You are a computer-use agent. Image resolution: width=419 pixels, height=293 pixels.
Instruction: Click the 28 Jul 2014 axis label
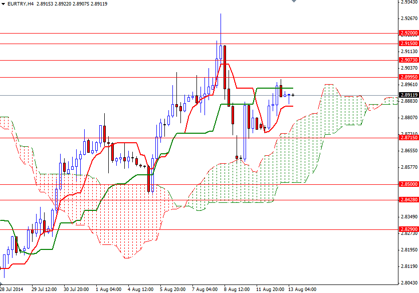13,288
